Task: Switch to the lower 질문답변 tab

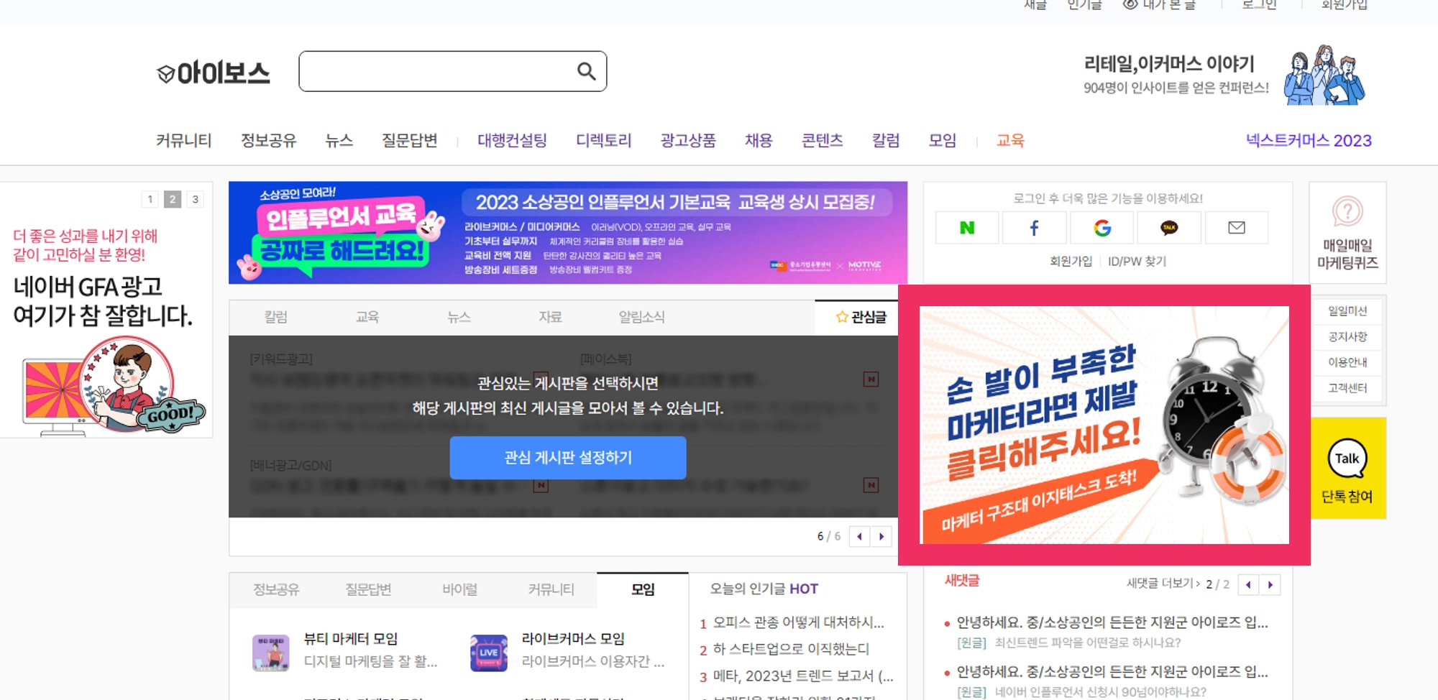Action: pos(368,589)
